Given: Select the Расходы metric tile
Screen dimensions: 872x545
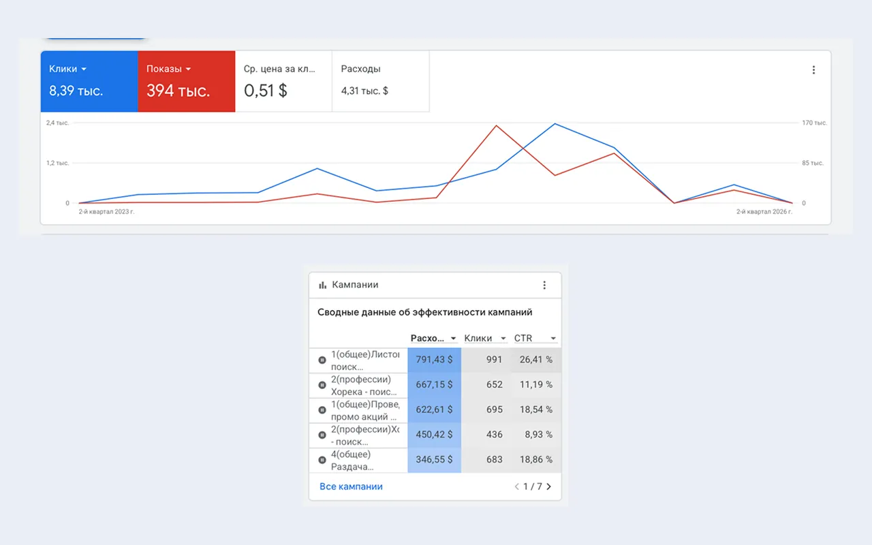Looking at the screenshot, I should coord(381,81).
